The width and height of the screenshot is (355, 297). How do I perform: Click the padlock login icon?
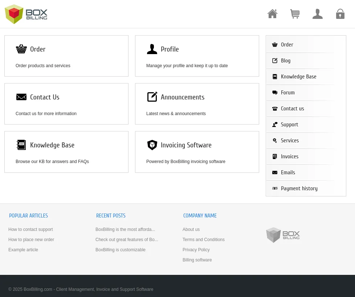point(340,14)
